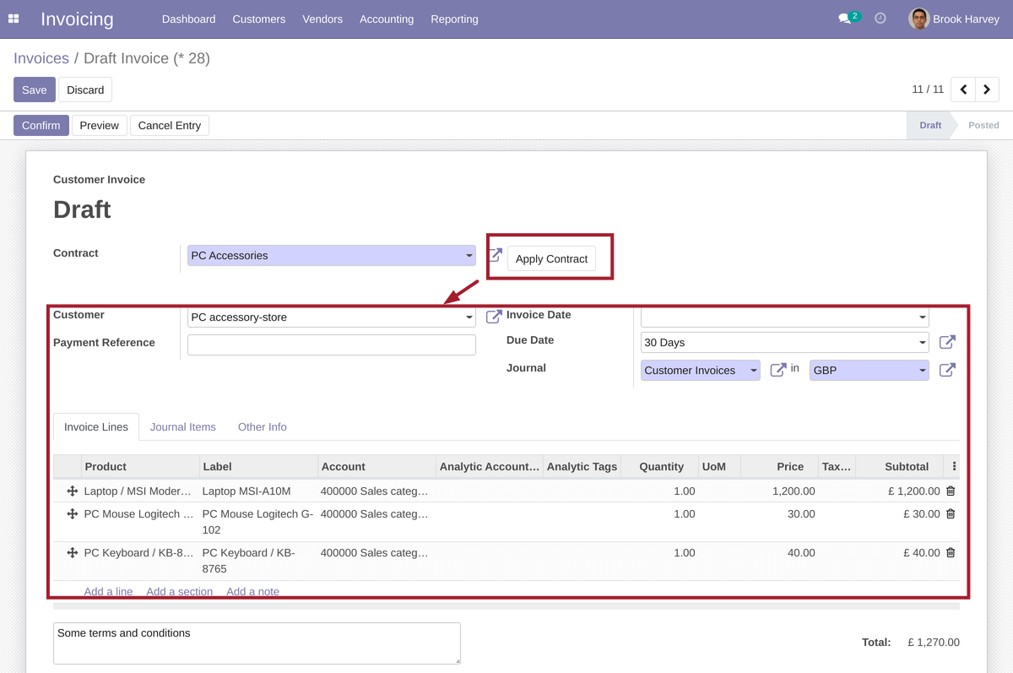Expand the Invoice Date dropdown
Screen dimensions: 1013x673
(x=923, y=318)
